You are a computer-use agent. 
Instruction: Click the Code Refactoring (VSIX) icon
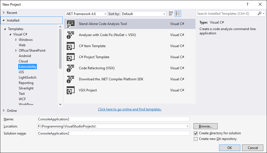70,68
